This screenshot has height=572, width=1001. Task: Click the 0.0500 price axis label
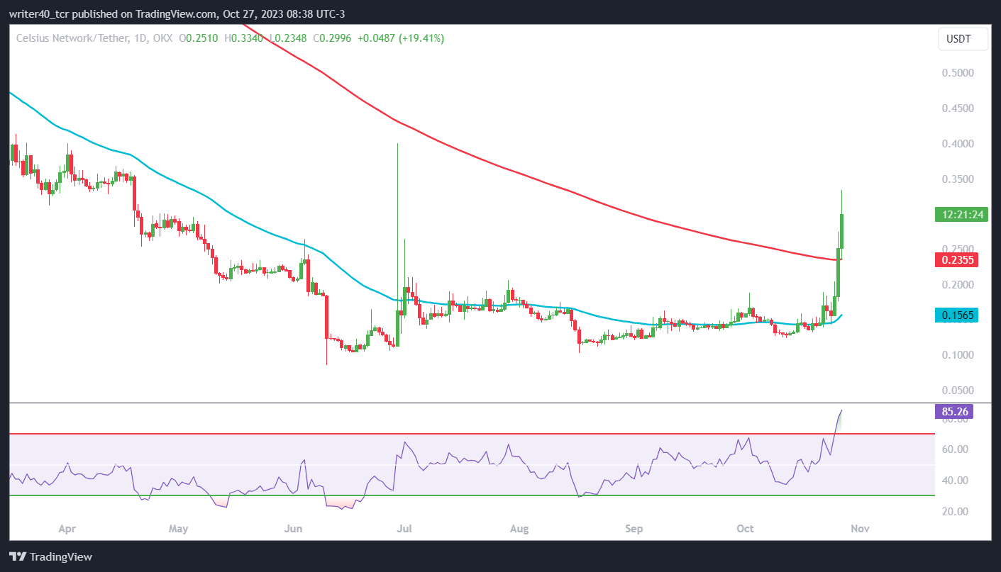coord(957,391)
